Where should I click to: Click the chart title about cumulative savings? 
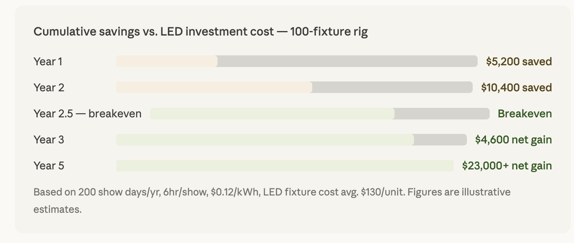point(201,32)
